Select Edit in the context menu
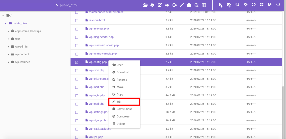The image size is (286, 139). coord(124,102)
